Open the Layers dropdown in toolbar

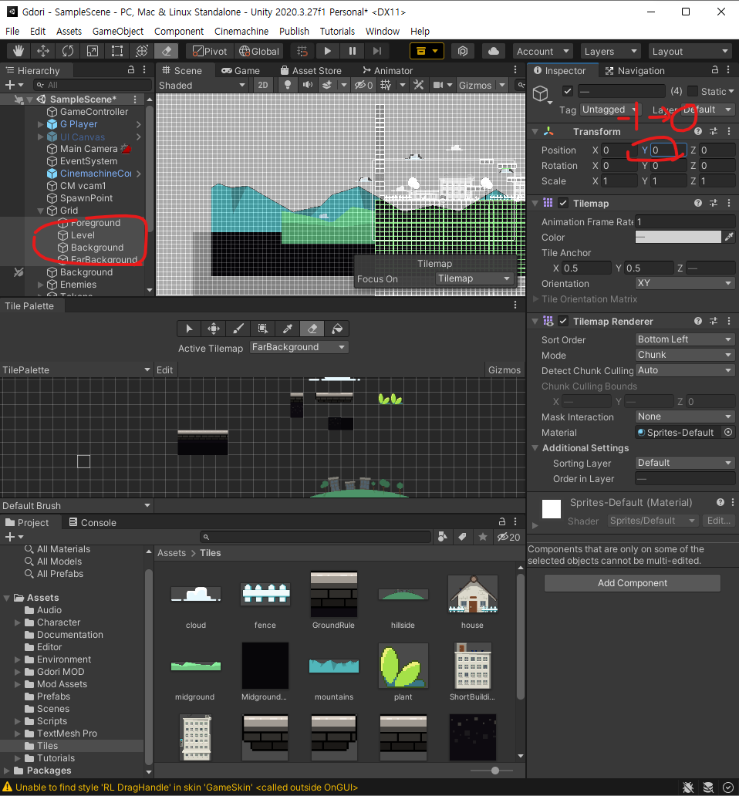pyautogui.click(x=611, y=51)
